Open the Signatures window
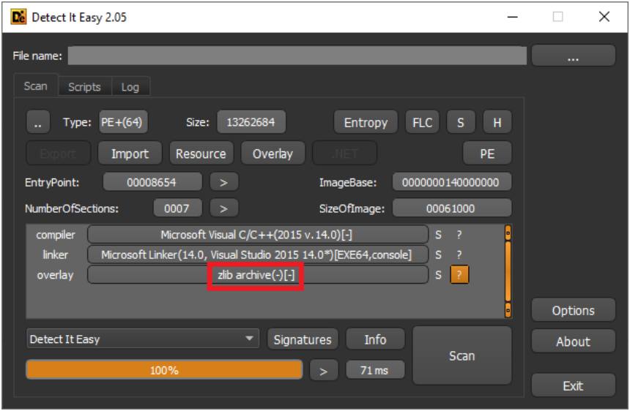This screenshot has height=411, width=630. click(x=303, y=339)
